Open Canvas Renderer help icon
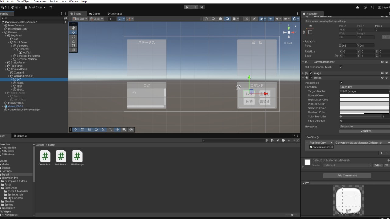This screenshot has width=390, height=219. [382, 62]
